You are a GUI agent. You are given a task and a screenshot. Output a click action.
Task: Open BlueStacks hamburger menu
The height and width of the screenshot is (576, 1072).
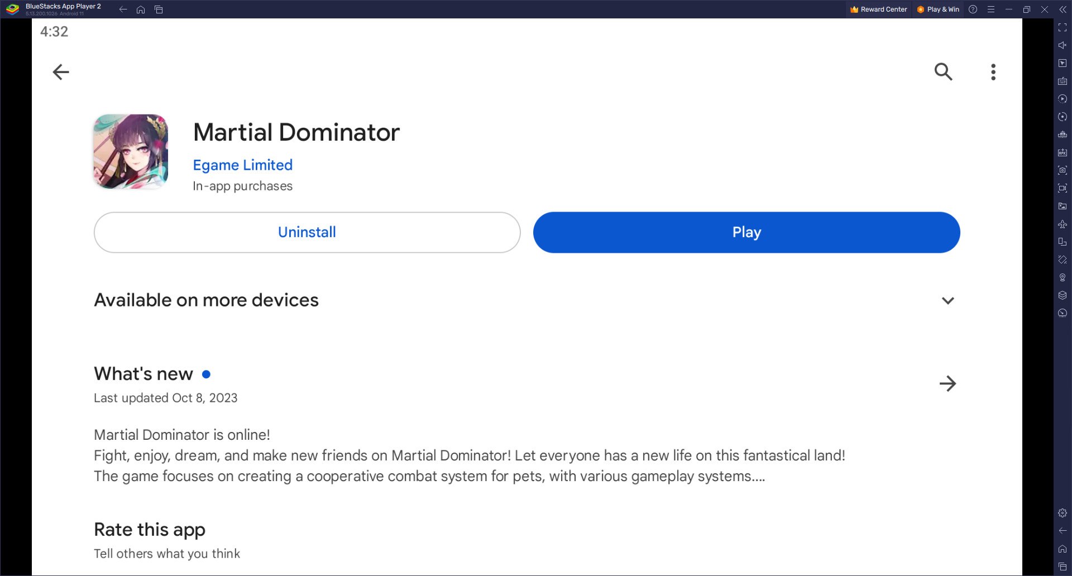[x=991, y=9]
